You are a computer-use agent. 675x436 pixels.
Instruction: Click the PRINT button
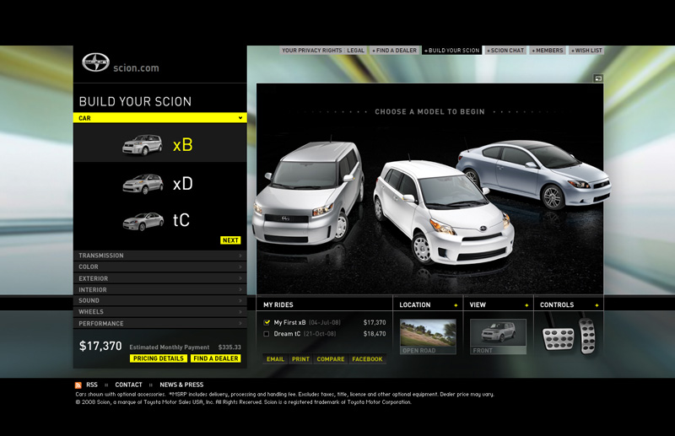point(300,359)
